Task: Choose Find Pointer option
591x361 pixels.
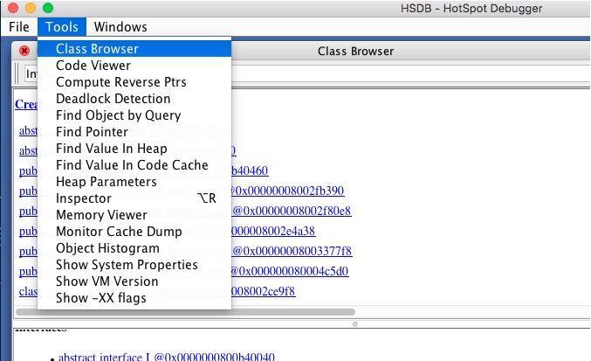Action: [x=134, y=132]
